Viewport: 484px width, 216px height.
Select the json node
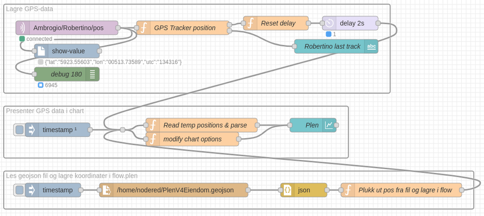(x=304, y=190)
